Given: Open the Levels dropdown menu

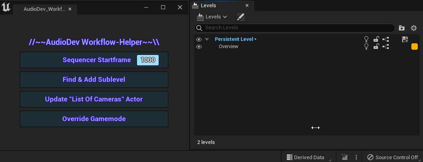Looking at the screenshot, I should (212, 17).
